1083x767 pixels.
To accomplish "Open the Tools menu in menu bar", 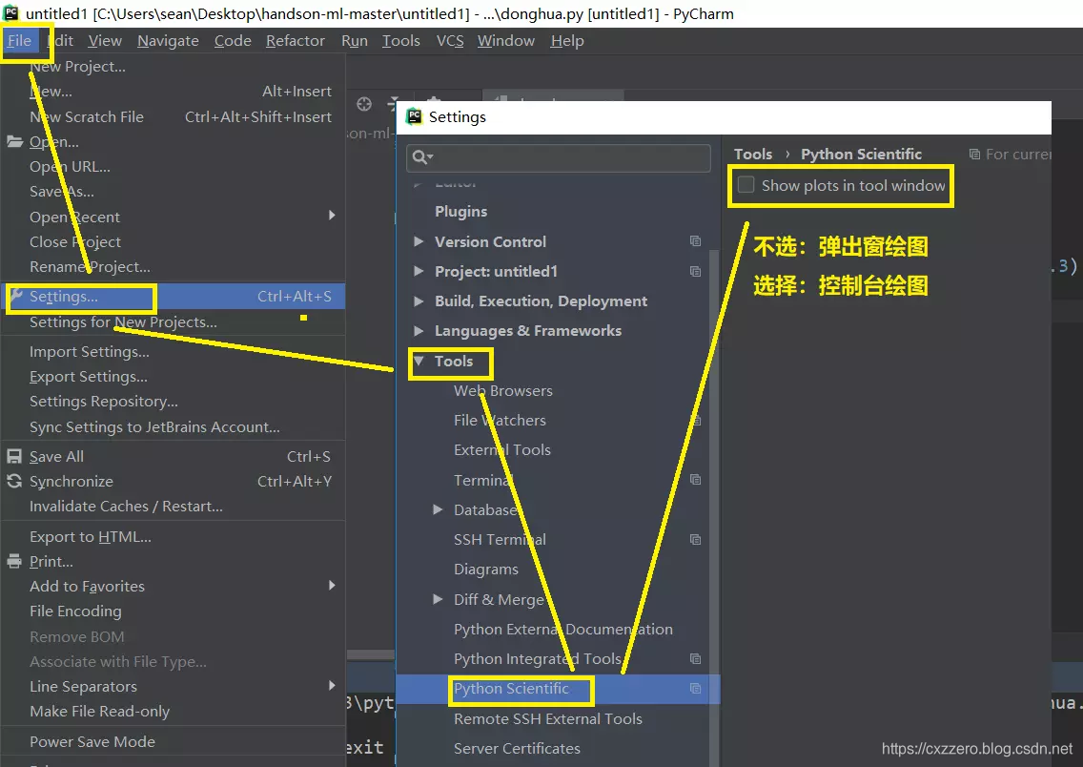I will (x=401, y=41).
